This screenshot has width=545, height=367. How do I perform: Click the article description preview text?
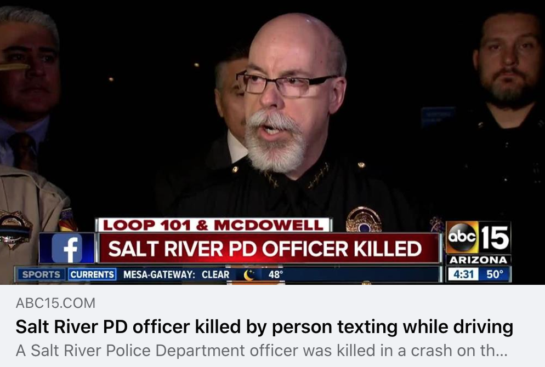262,351
